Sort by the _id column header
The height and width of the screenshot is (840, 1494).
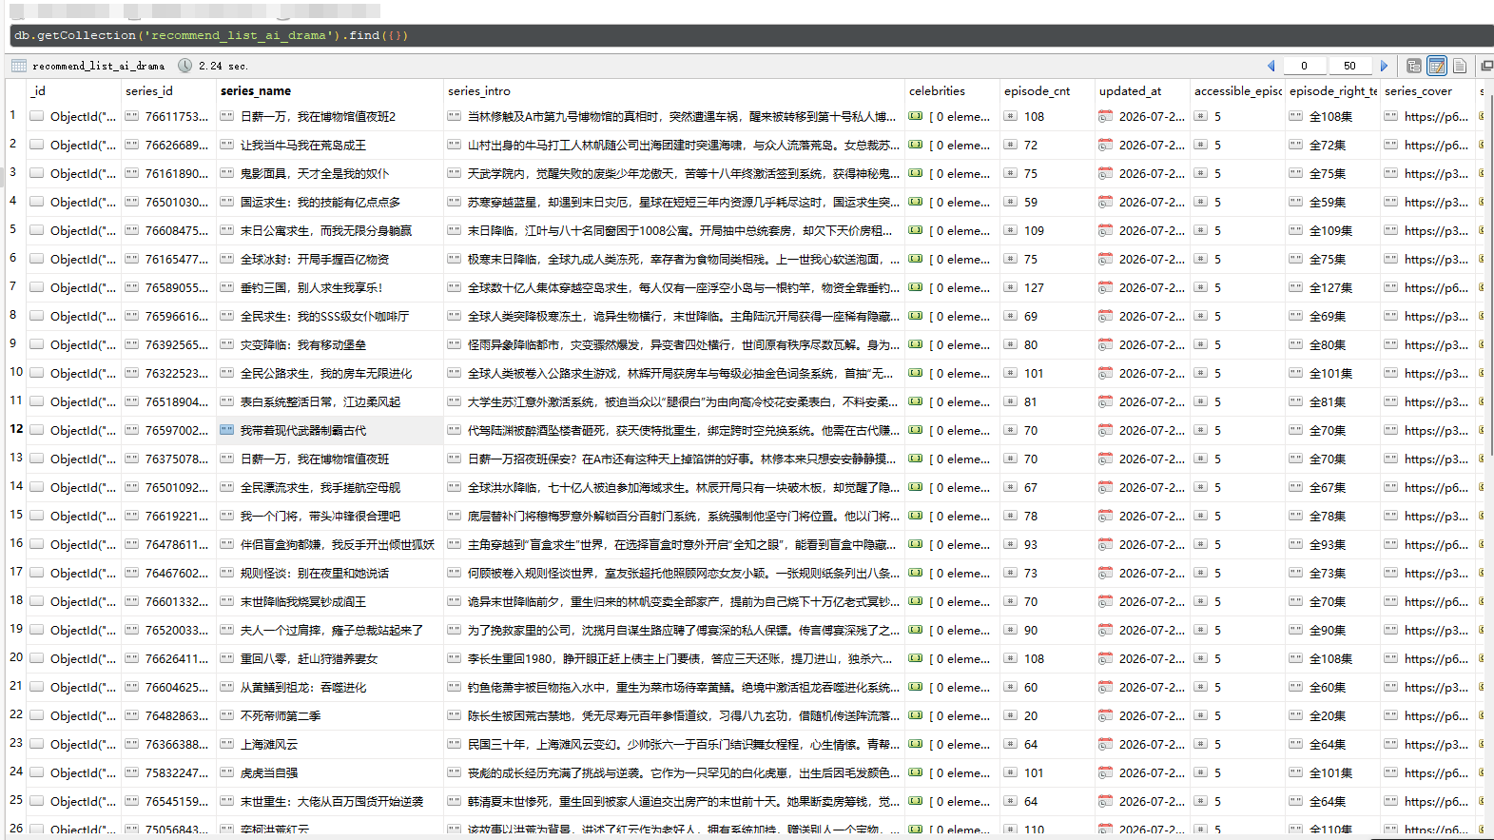(73, 91)
